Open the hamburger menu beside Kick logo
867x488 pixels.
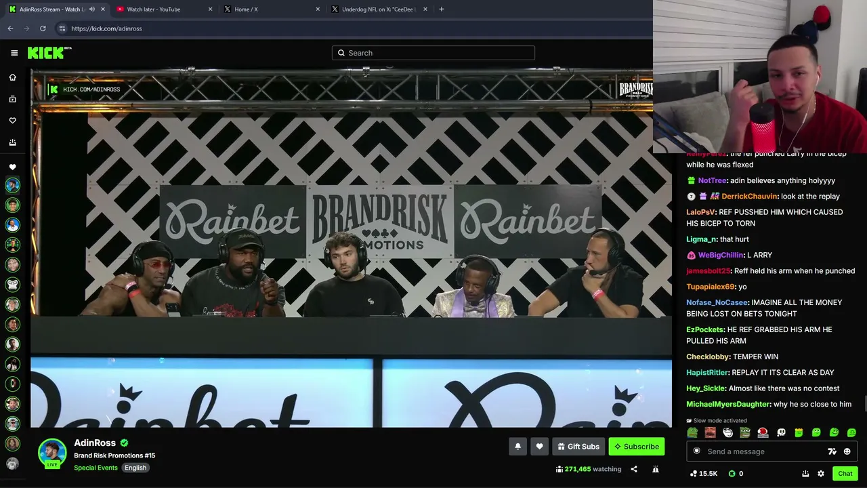click(14, 53)
